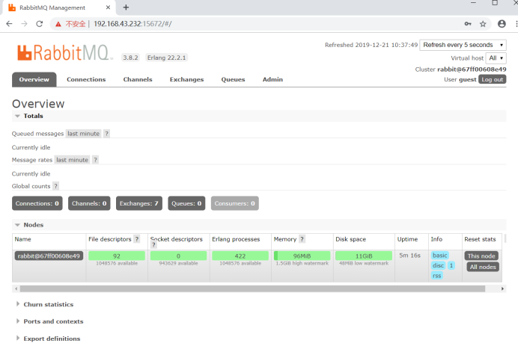Click the disc count badge 1
518x343 pixels.
(451, 265)
